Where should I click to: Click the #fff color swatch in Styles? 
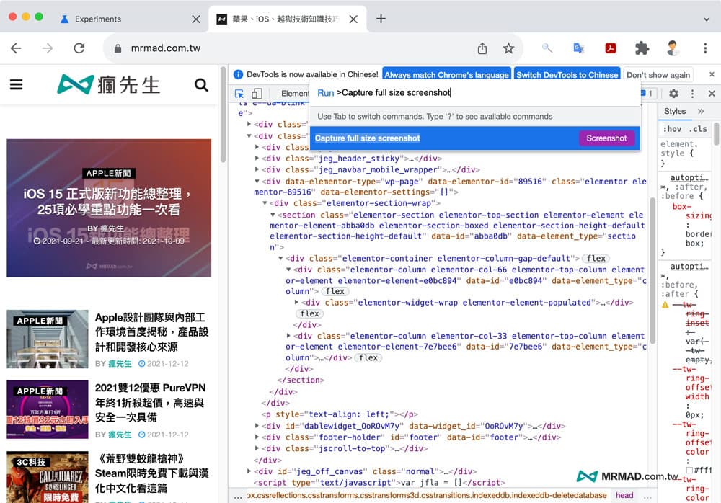(x=689, y=471)
